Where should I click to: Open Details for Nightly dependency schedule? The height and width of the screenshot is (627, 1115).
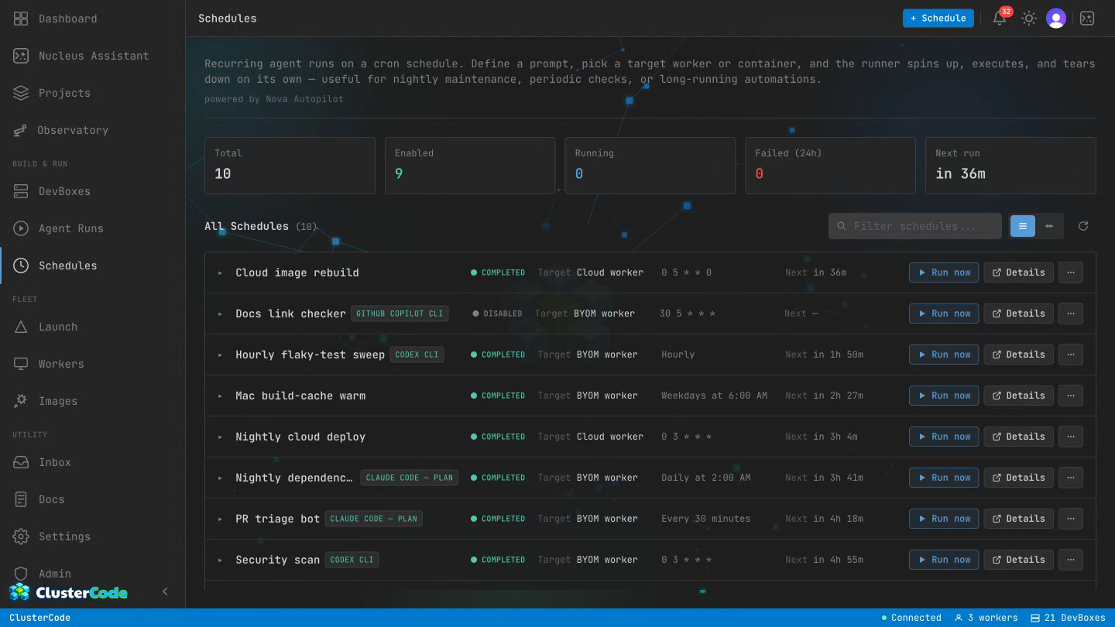[1018, 478]
